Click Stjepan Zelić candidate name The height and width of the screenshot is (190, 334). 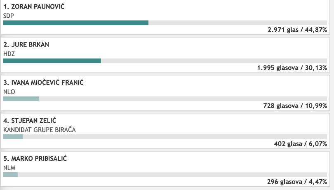tap(34, 121)
